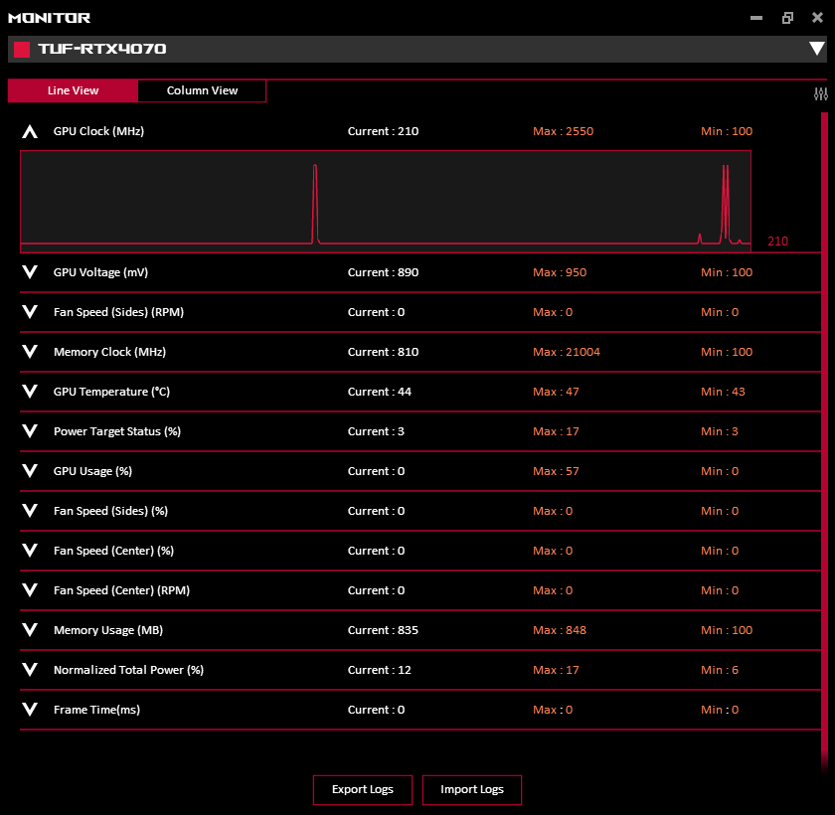Expand the GPU Temperature (°C) row

tap(30, 392)
